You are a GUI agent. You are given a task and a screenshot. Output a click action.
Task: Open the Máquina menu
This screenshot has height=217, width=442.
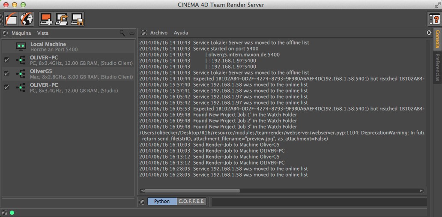(21, 33)
